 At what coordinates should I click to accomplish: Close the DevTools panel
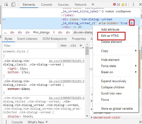[140, 4]
